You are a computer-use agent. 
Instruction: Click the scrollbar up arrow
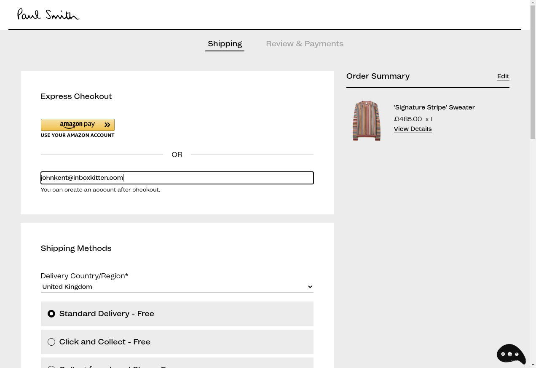tap(533, 3)
